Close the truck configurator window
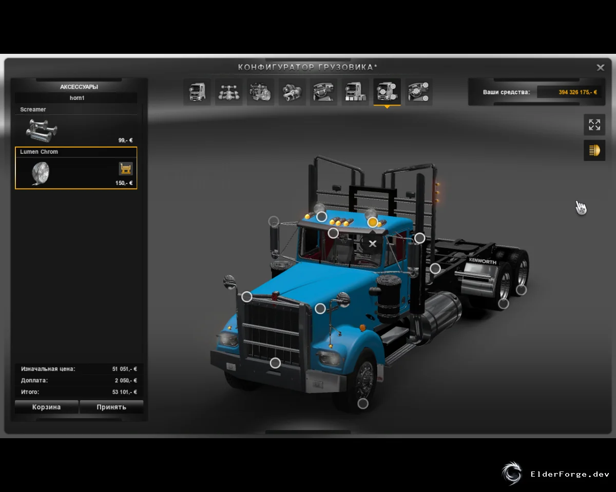This screenshot has width=616, height=492. point(600,68)
